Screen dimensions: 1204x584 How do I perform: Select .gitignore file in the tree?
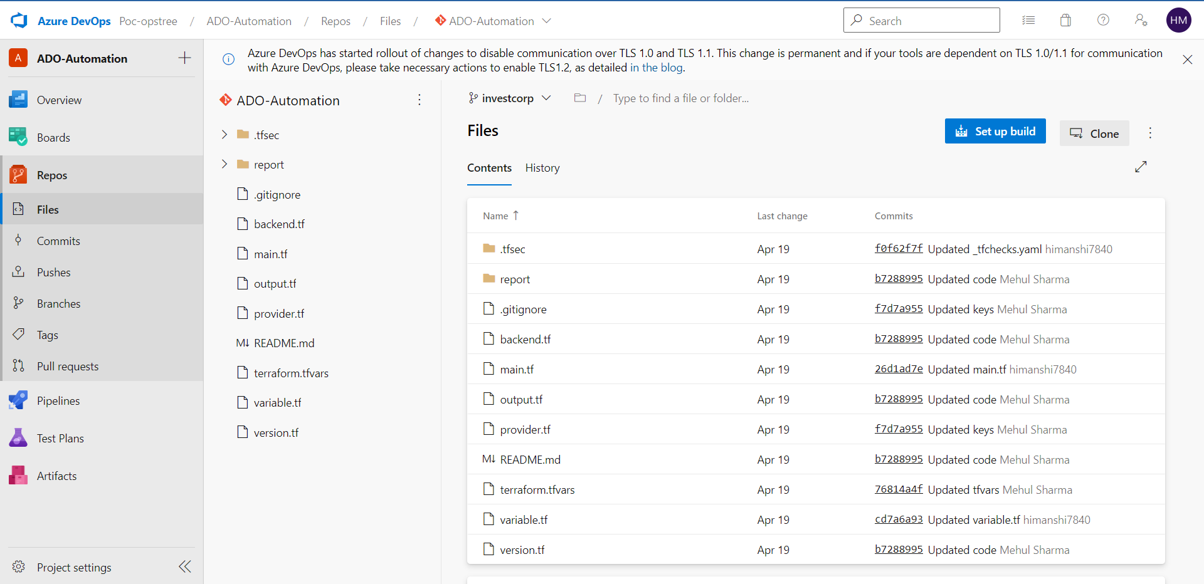[x=277, y=194]
